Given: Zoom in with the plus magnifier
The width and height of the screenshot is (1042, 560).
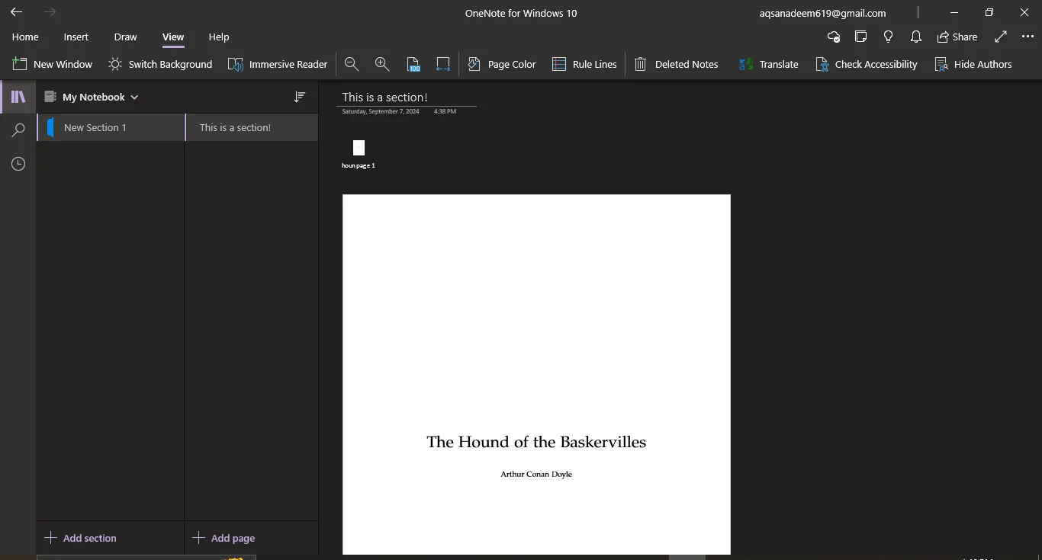Looking at the screenshot, I should pyautogui.click(x=382, y=64).
